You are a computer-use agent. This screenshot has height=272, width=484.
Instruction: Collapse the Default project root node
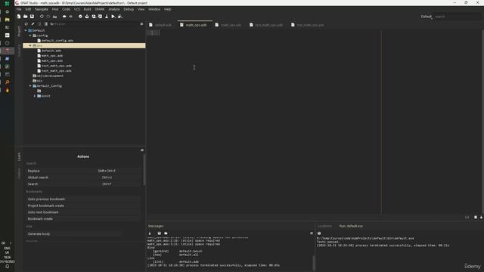26,30
